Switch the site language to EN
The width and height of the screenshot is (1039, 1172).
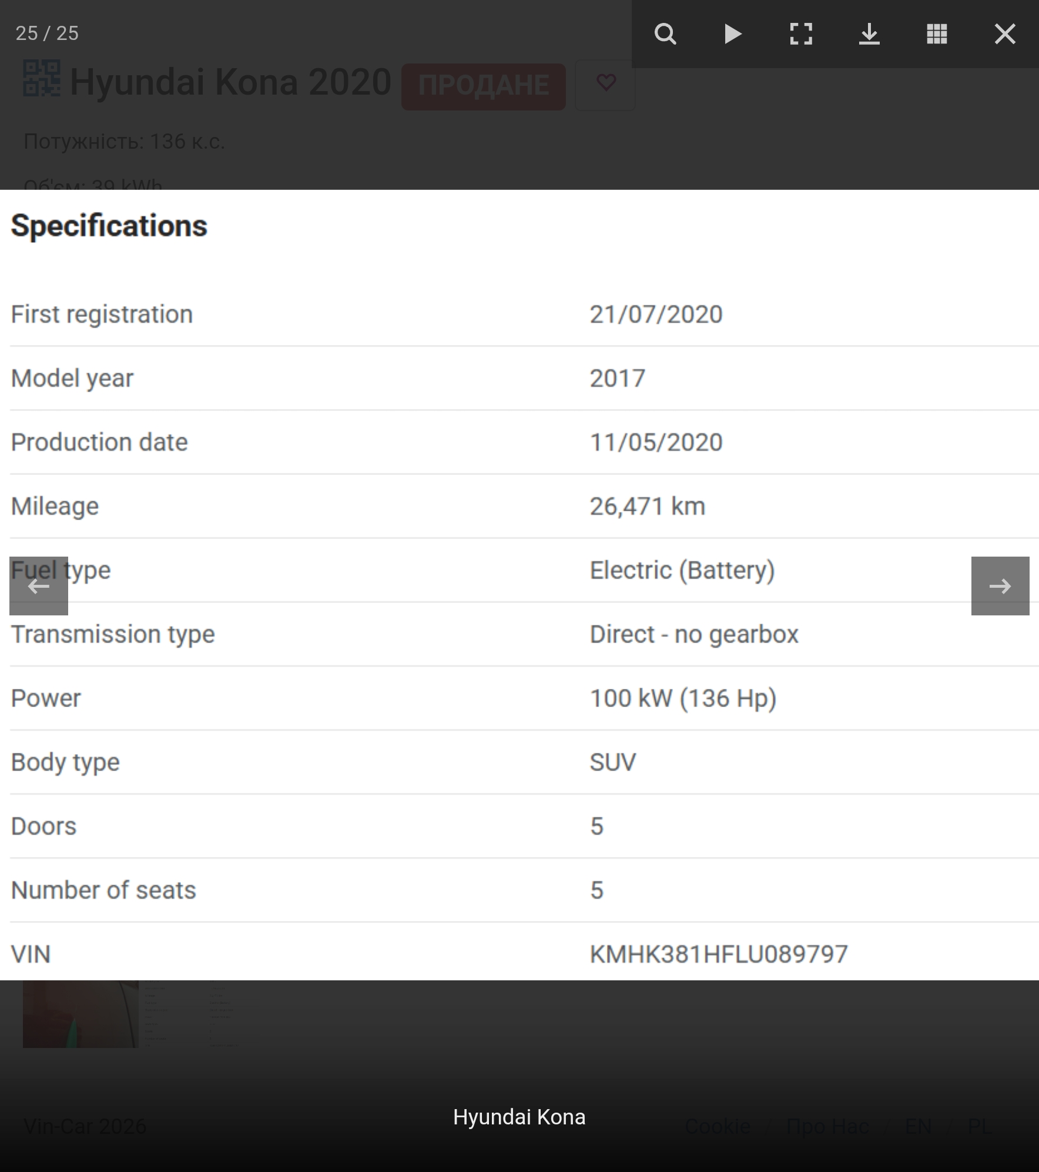[x=919, y=1126]
